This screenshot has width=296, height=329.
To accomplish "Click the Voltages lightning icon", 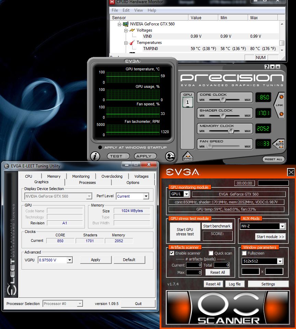I will (x=132, y=30).
